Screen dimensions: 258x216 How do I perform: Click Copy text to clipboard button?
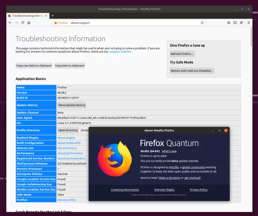pyautogui.click(x=69, y=65)
